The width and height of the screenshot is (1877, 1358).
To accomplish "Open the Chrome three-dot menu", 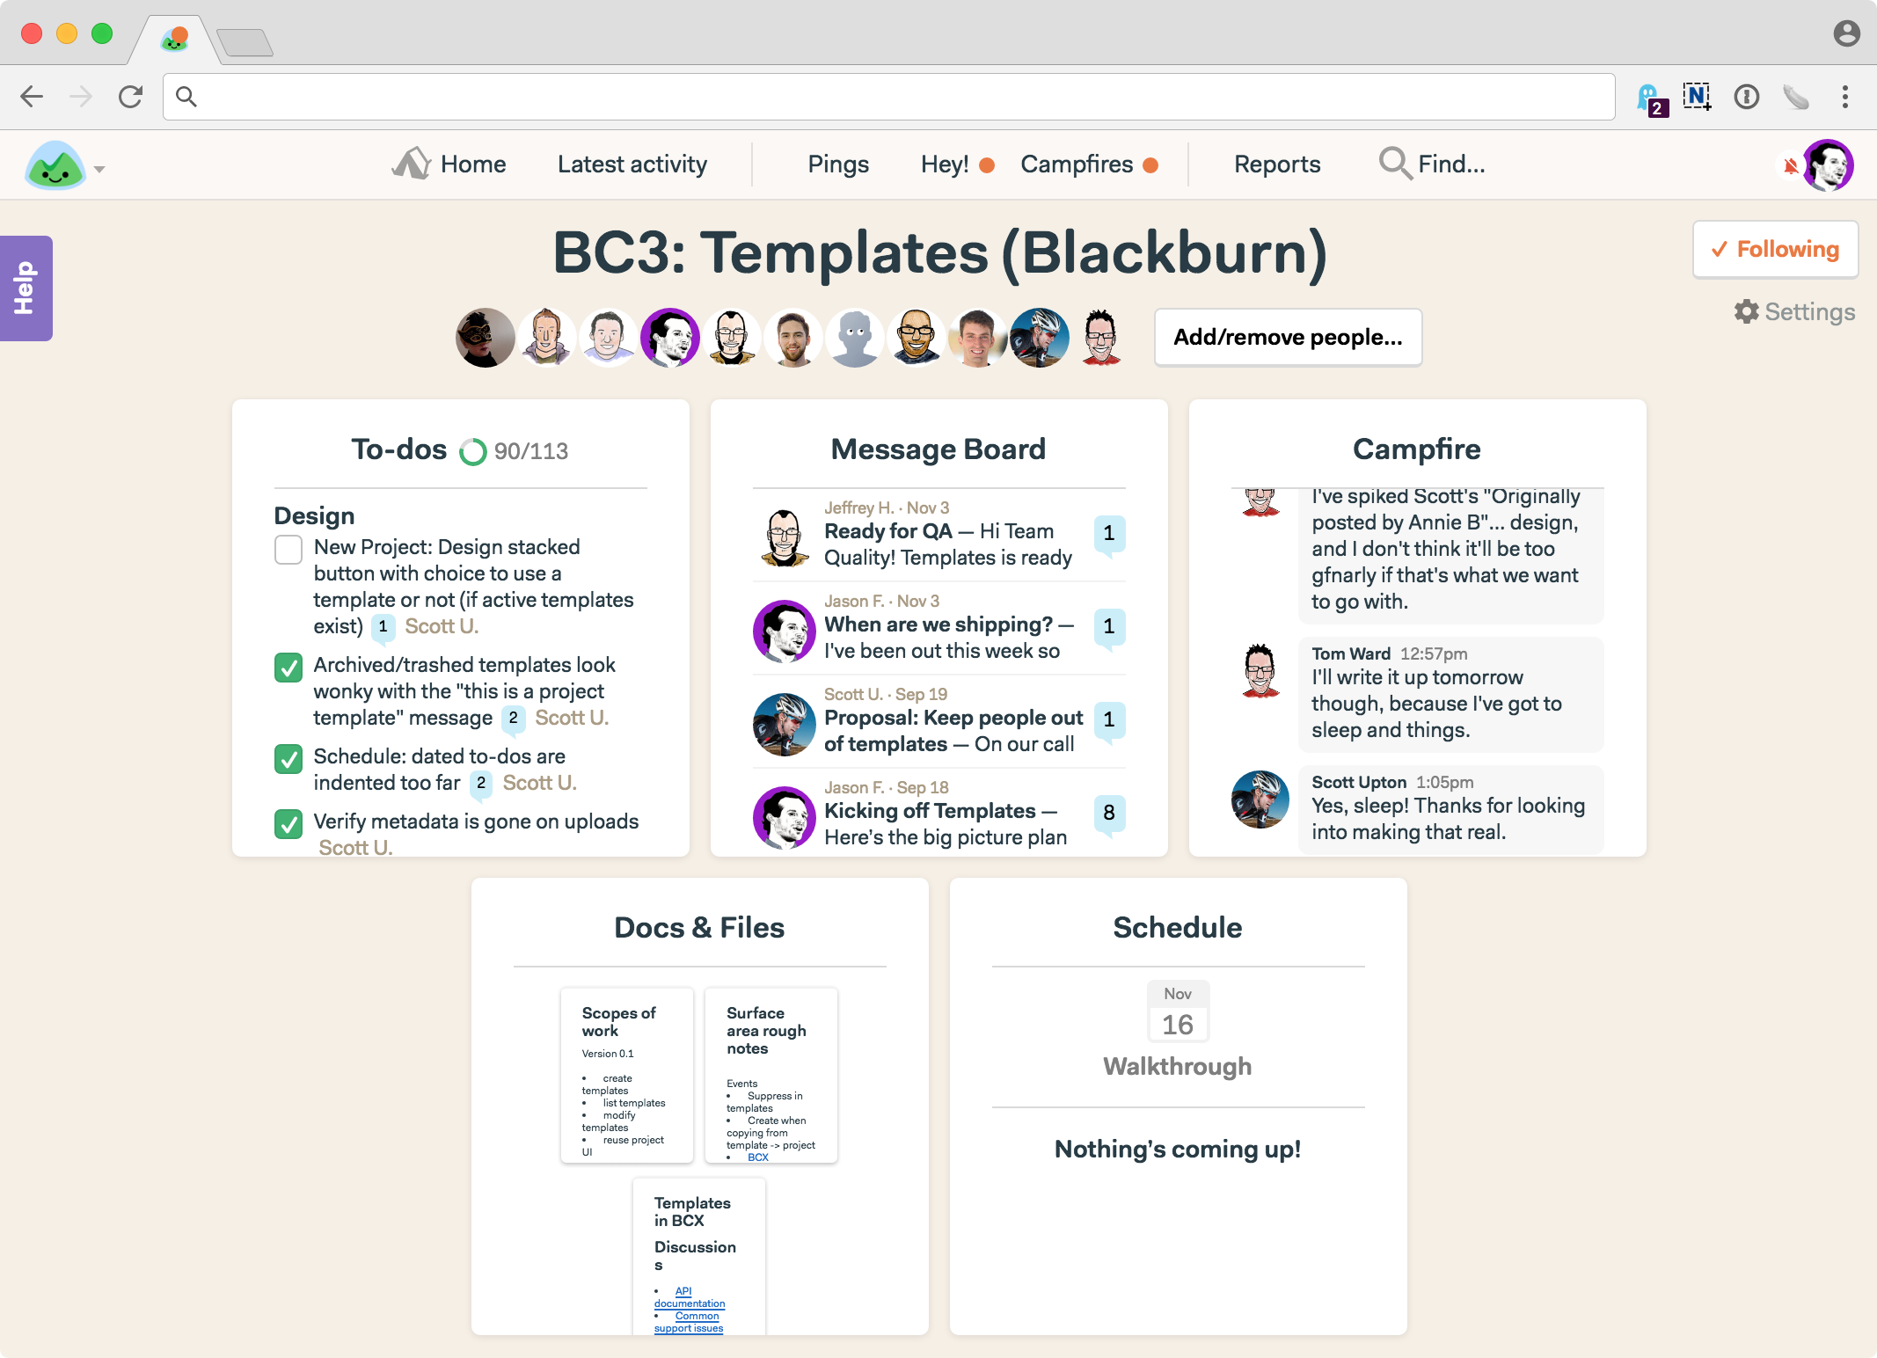I will click(x=1845, y=97).
